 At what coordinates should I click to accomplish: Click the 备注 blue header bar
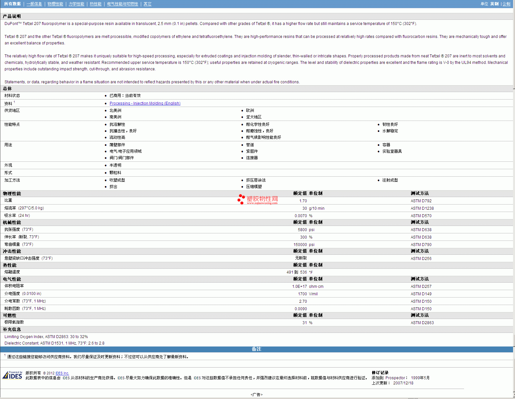pos(256,349)
